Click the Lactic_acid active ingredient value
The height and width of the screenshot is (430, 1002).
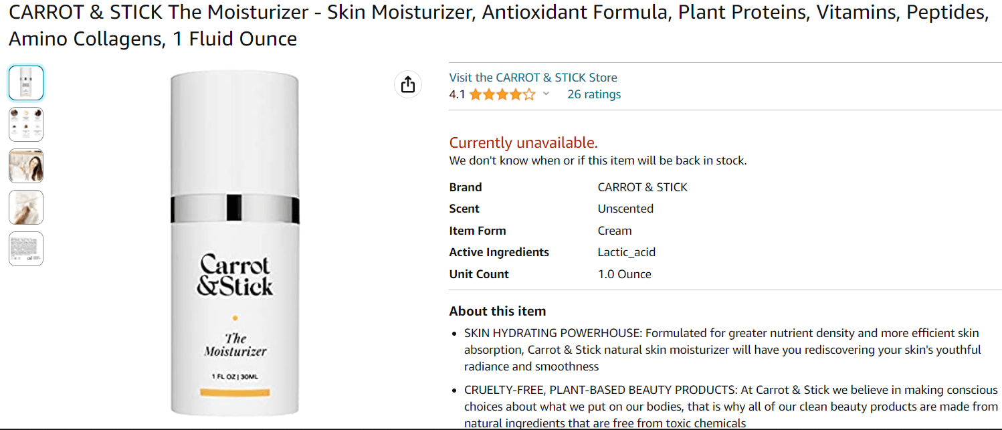(x=626, y=252)
